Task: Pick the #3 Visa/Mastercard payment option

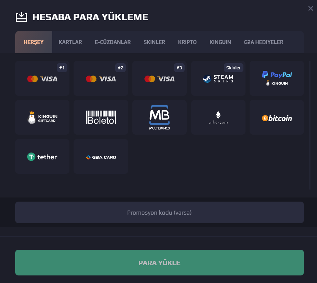Action: 160,78
